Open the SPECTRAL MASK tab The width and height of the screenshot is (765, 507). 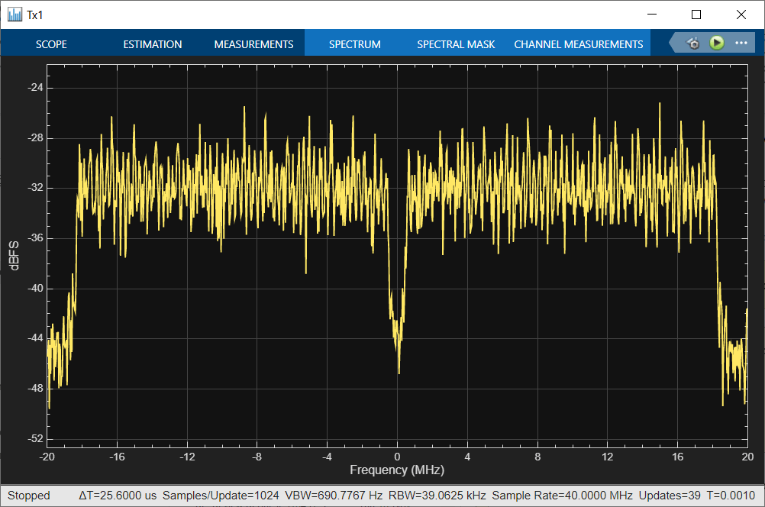pos(456,44)
